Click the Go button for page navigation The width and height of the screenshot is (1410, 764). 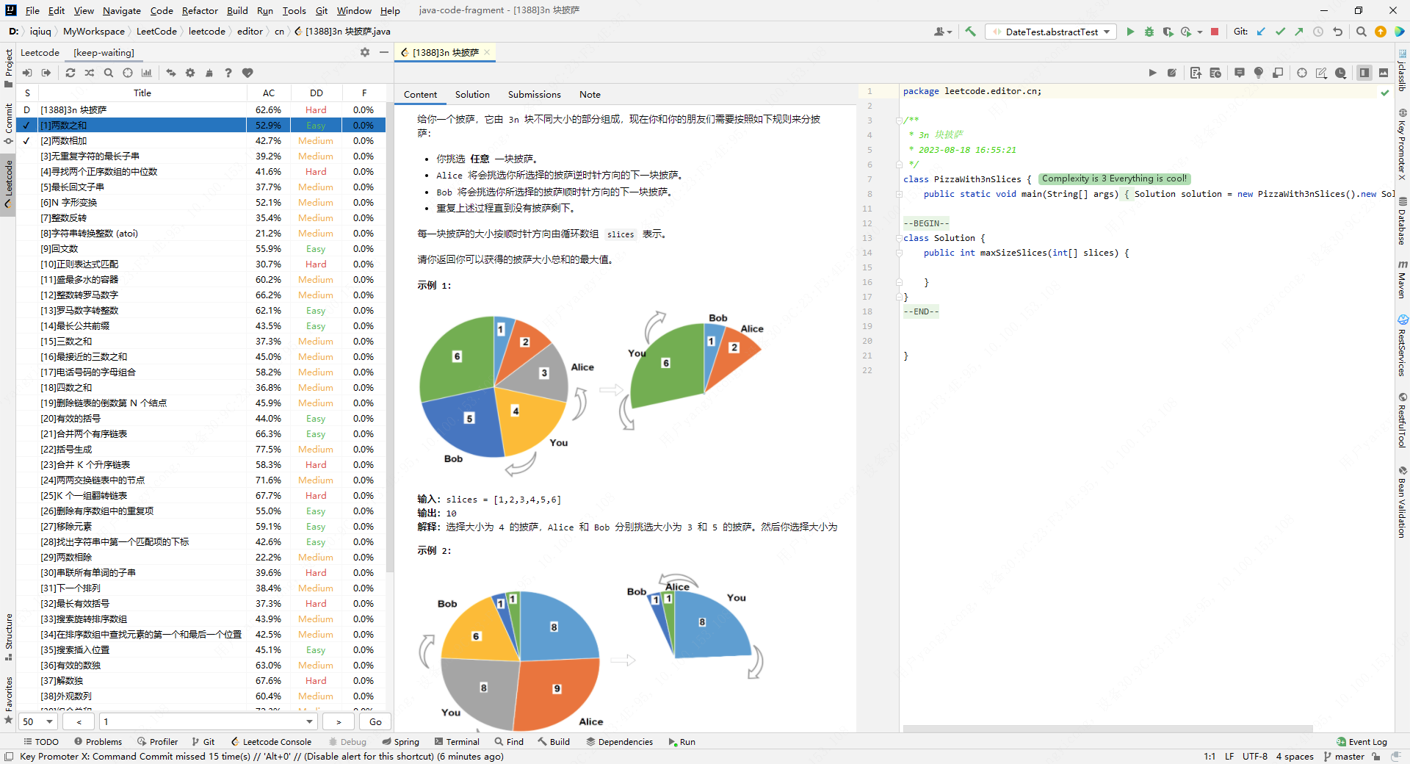375,722
